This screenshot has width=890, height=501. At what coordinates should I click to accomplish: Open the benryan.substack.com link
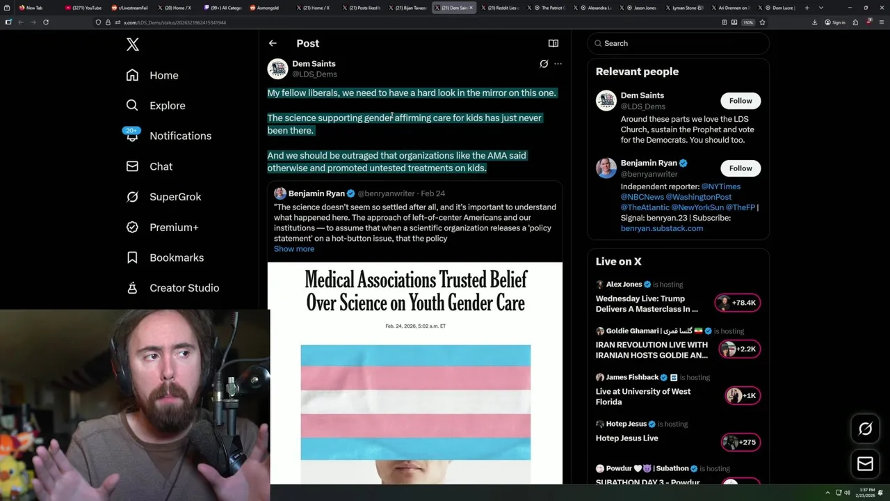coord(662,228)
